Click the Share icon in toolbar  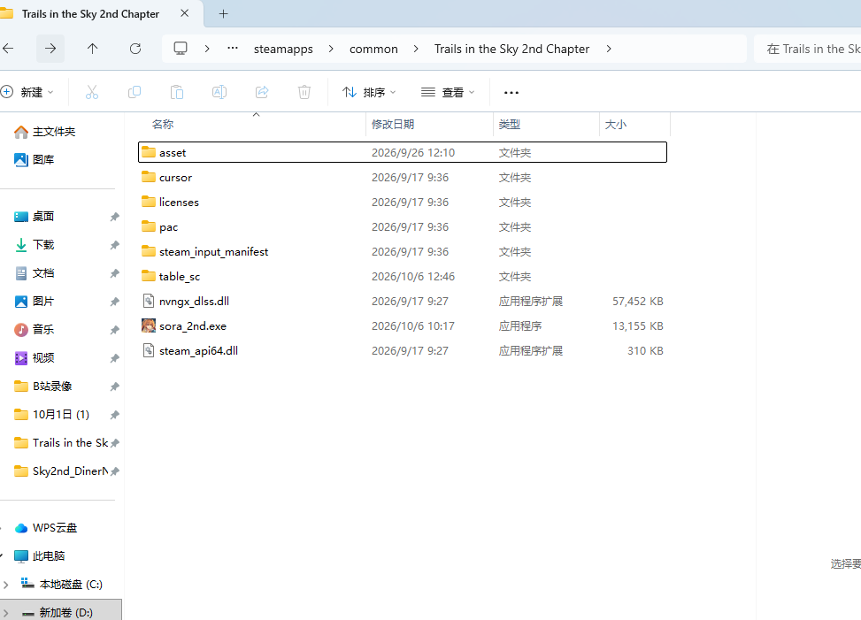[262, 92]
